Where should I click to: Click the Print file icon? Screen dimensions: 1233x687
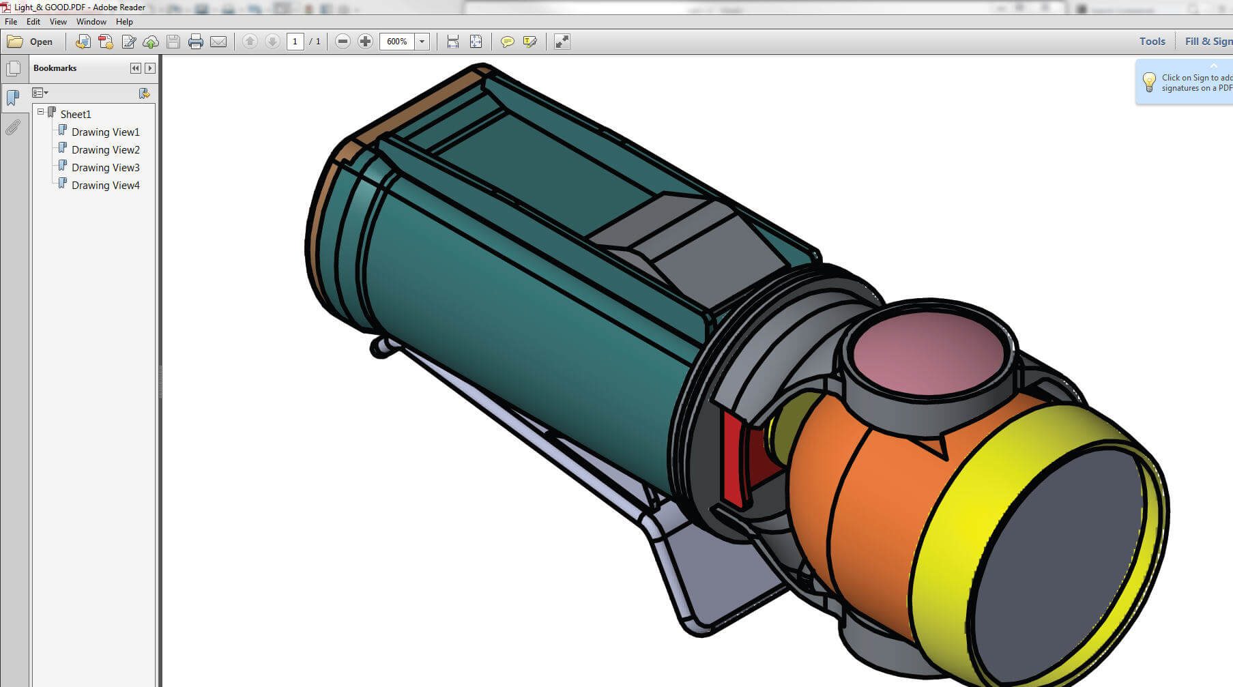[196, 42]
